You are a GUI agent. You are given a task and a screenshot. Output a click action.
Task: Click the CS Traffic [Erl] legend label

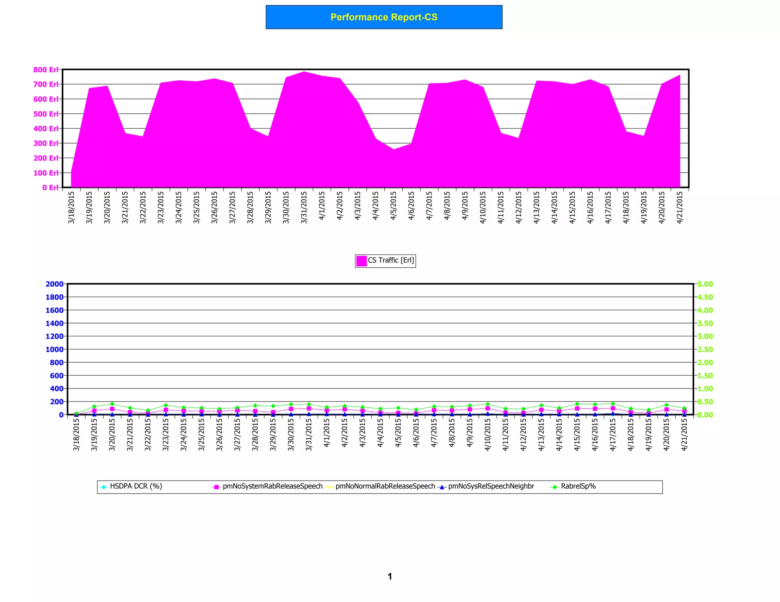[x=391, y=260]
